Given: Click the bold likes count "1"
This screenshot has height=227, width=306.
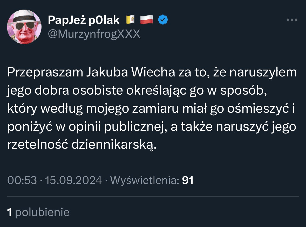Looking at the screenshot, I should [x=10, y=212].
